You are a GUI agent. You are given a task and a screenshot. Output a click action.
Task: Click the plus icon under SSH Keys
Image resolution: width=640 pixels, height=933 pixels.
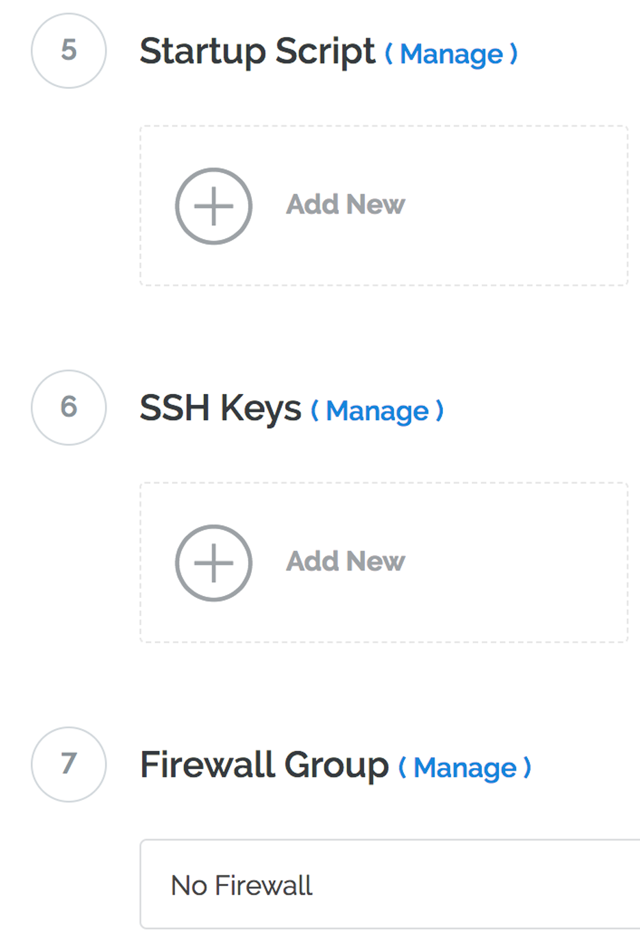[214, 563]
